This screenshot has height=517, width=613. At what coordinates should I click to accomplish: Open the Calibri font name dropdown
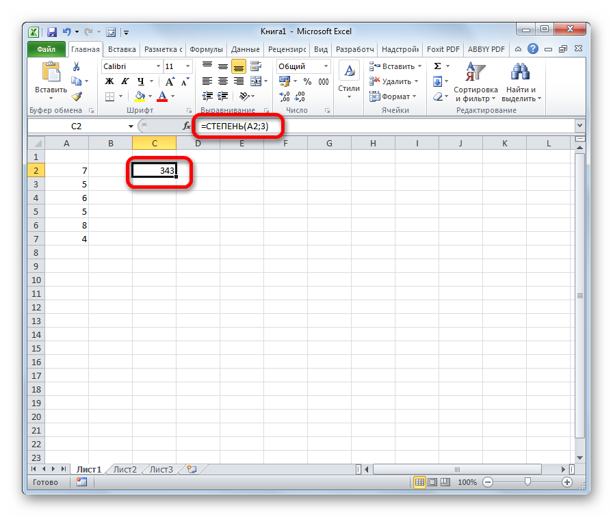[x=157, y=66]
